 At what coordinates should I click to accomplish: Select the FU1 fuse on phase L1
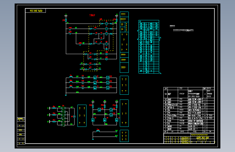54,108
